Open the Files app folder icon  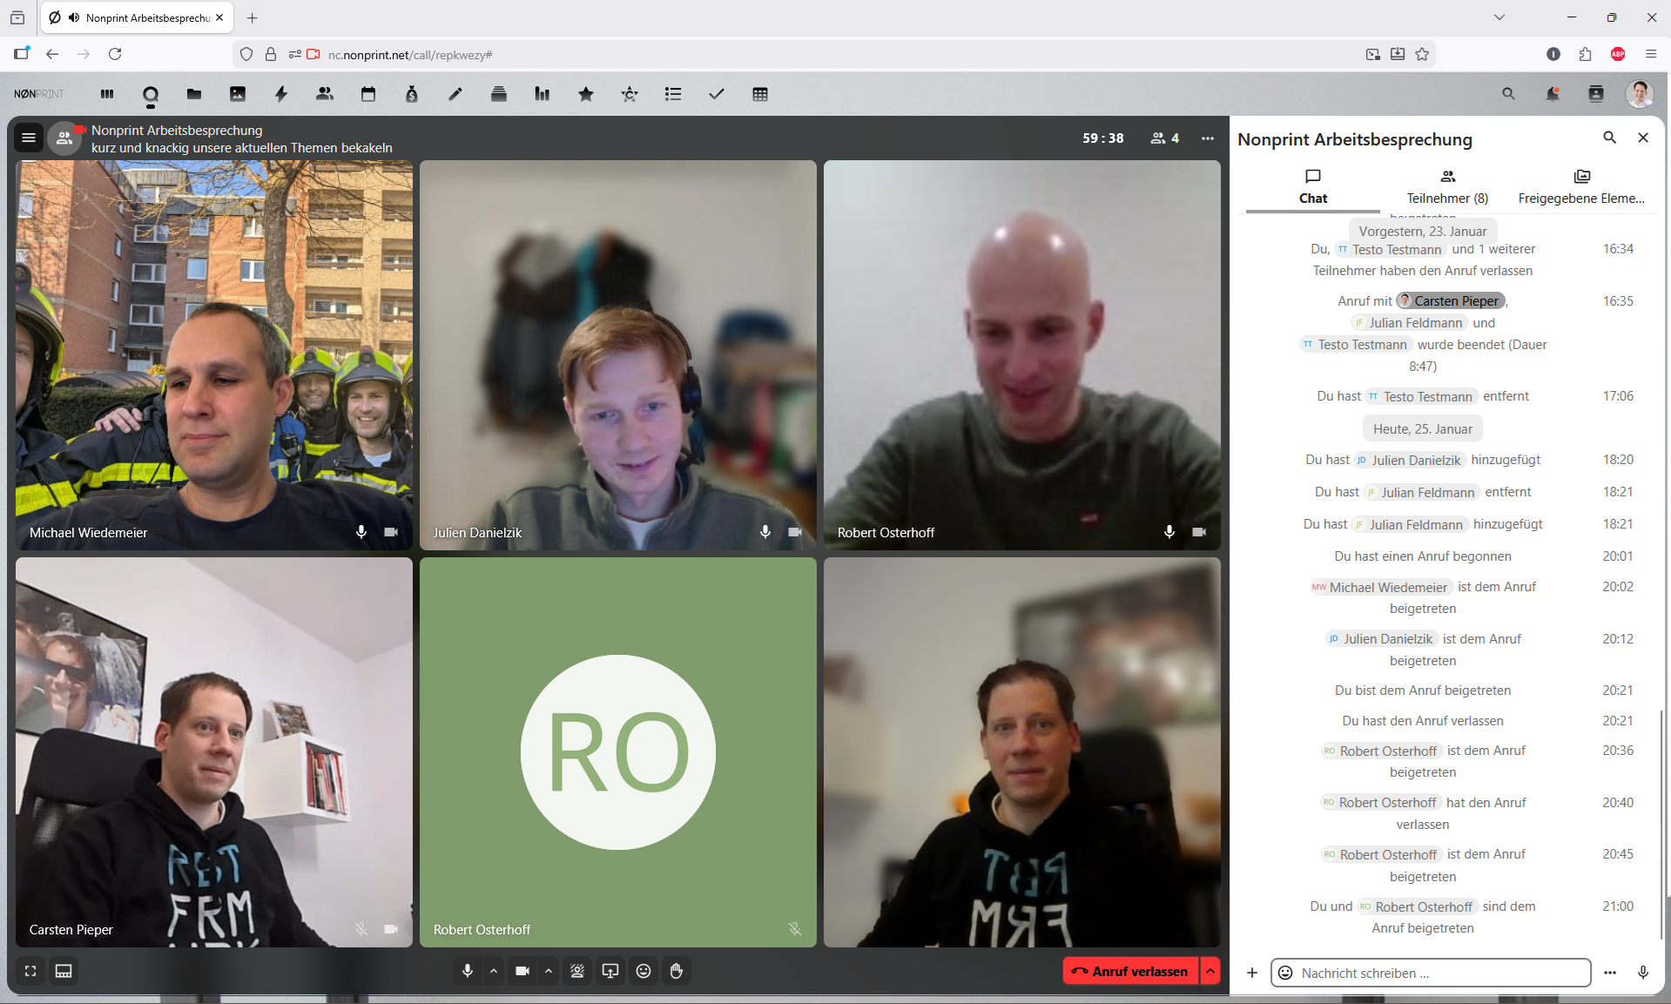pos(194,94)
